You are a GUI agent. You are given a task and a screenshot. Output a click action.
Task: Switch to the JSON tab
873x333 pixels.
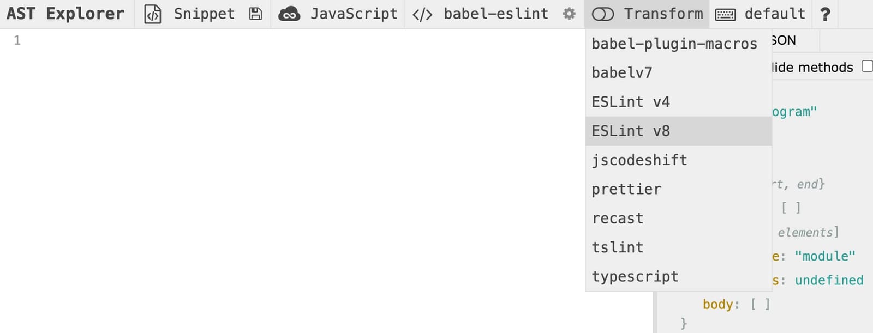point(786,40)
